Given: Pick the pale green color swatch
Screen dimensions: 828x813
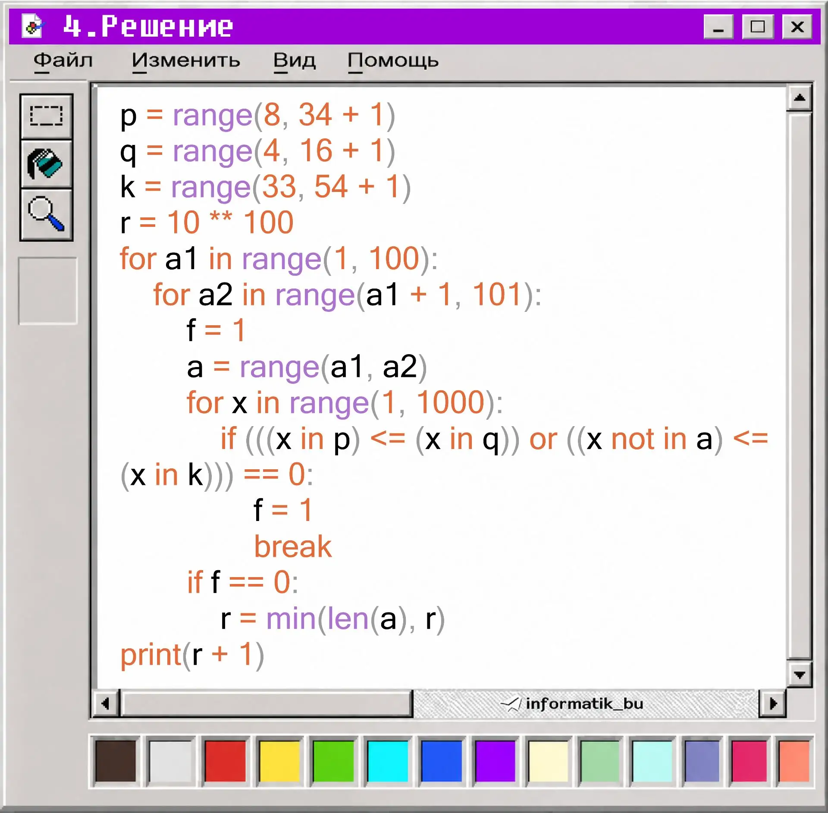Looking at the screenshot, I should (x=600, y=761).
